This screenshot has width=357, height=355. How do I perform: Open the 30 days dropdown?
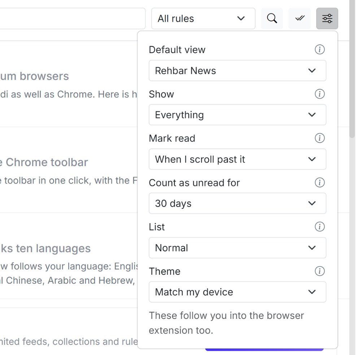(238, 203)
